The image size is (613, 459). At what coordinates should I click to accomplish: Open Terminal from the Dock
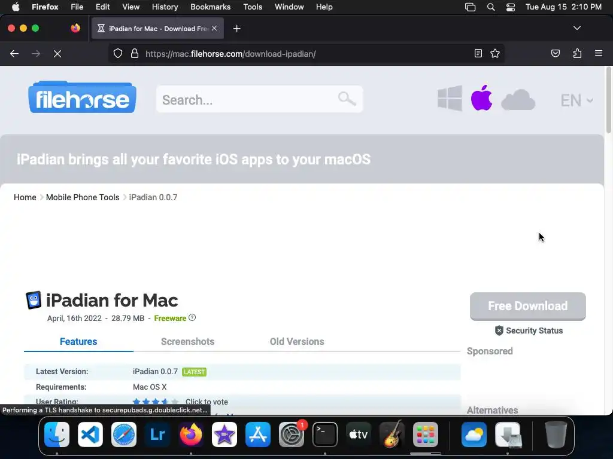point(325,434)
